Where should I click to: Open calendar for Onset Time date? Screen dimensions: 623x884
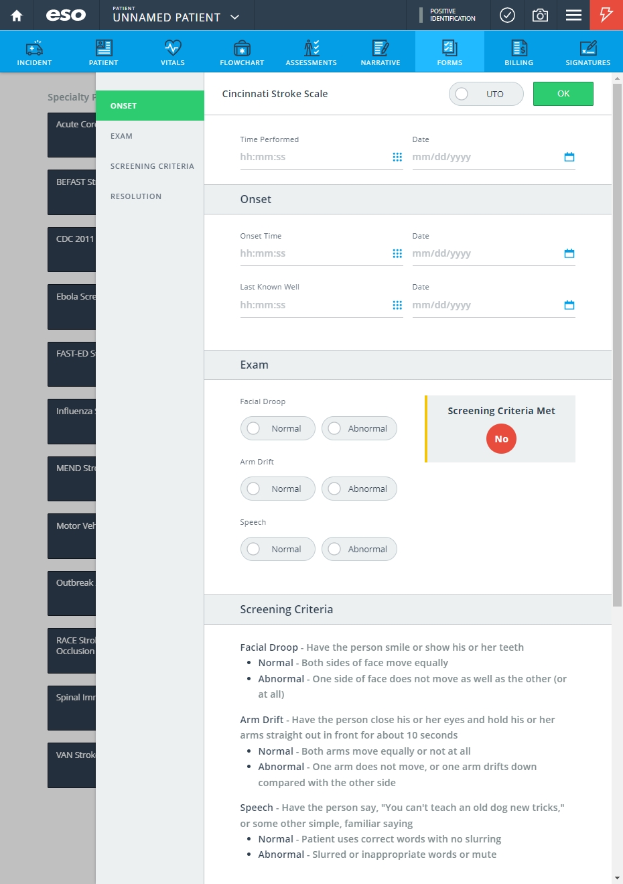point(569,253)
